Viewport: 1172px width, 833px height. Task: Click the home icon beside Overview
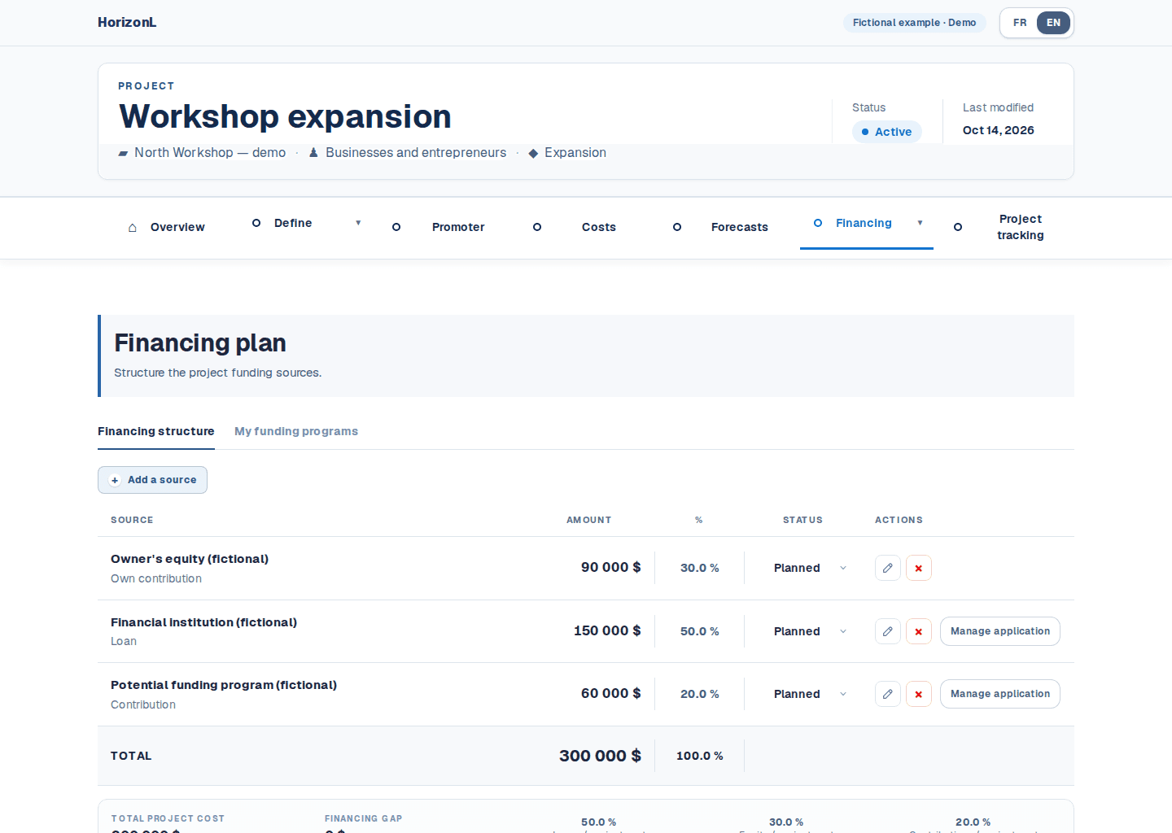tap(133, 228)
